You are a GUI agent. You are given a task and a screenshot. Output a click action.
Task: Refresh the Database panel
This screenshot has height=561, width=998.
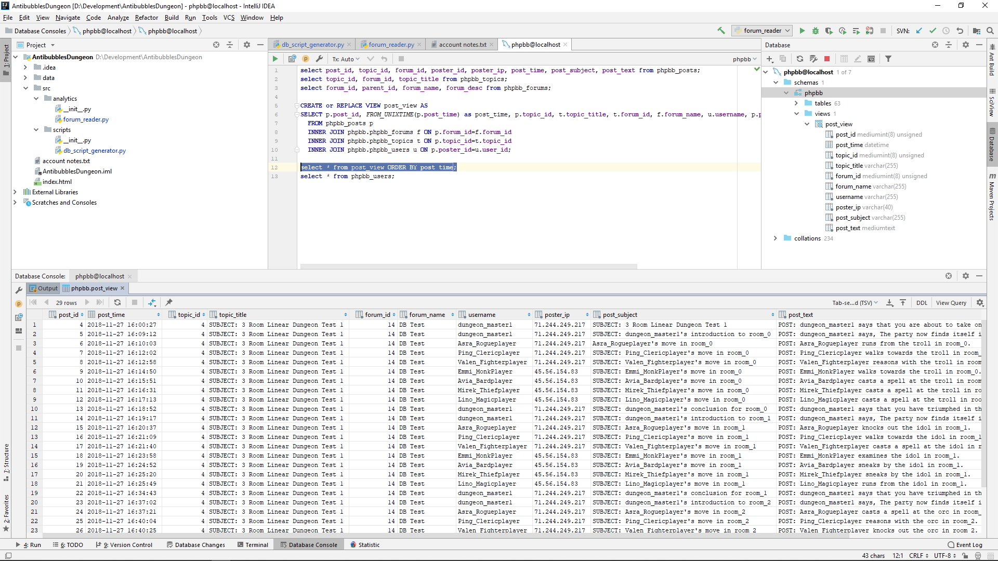click(x=800, y=59)
